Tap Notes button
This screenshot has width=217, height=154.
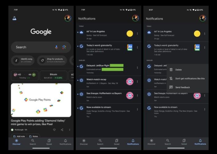tap(33, 136)
